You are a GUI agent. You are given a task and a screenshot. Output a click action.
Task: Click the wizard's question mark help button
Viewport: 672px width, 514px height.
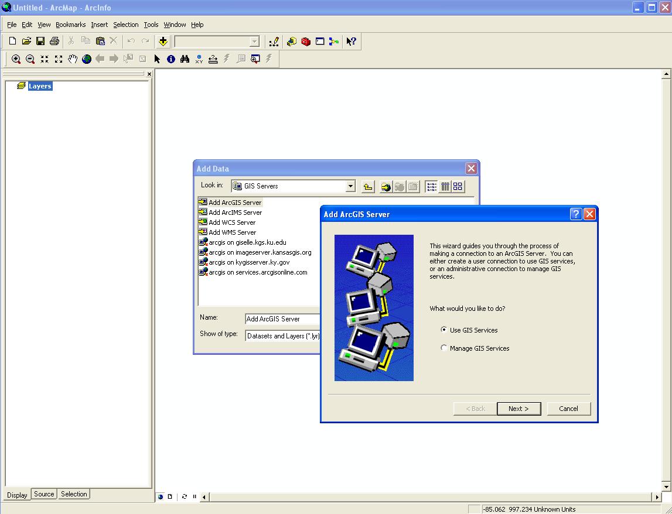click(575, 214)
